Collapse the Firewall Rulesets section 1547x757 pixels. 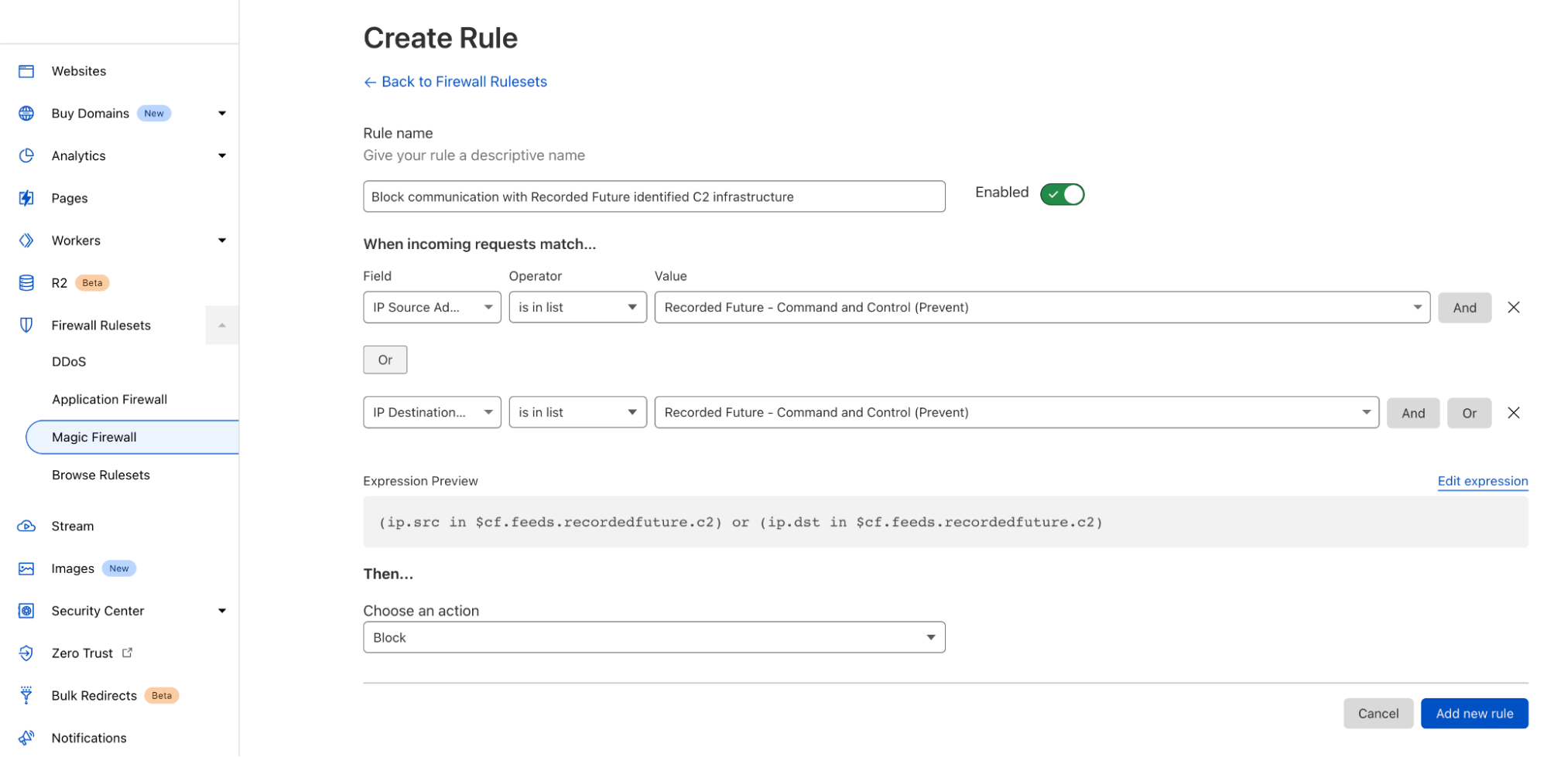(x=222, y=326)
